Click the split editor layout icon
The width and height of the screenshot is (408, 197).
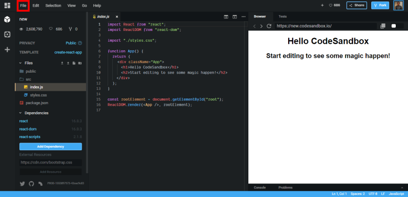tap(226, 17)
